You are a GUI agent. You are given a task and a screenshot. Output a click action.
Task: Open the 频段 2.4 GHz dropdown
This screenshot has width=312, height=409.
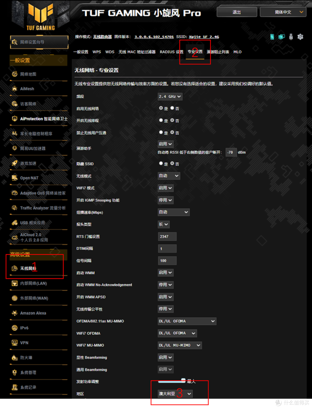(170, 96)
